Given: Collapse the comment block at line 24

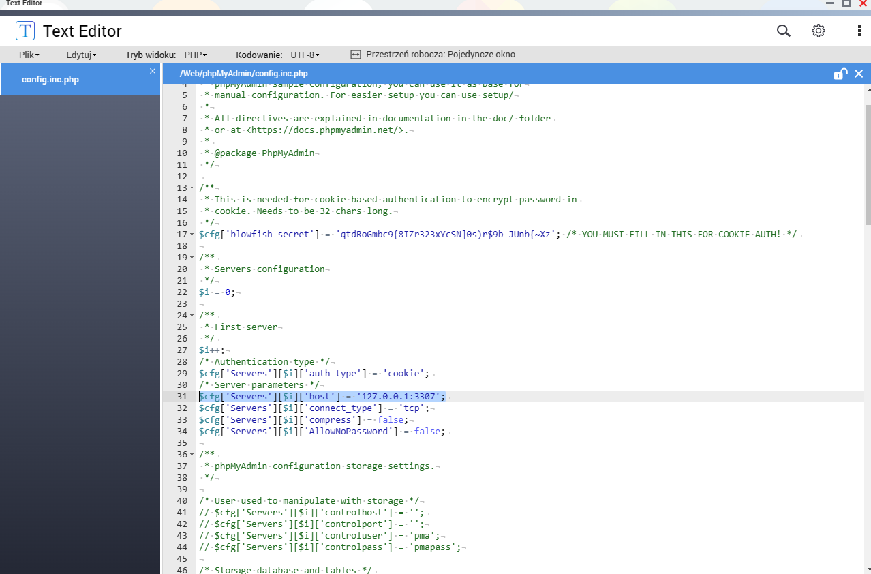Looking at the screenshot, I should click(192, 316).
